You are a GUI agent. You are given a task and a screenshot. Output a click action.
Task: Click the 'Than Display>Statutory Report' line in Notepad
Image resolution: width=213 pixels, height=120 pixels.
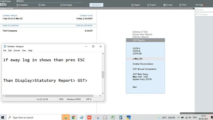click(45, 81)
